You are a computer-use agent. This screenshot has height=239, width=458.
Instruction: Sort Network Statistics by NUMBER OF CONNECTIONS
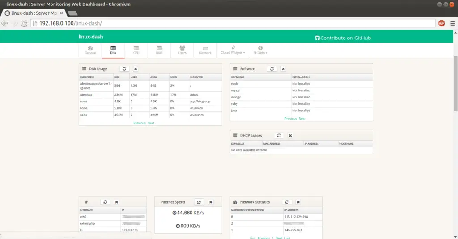click(x=257, y=210)
